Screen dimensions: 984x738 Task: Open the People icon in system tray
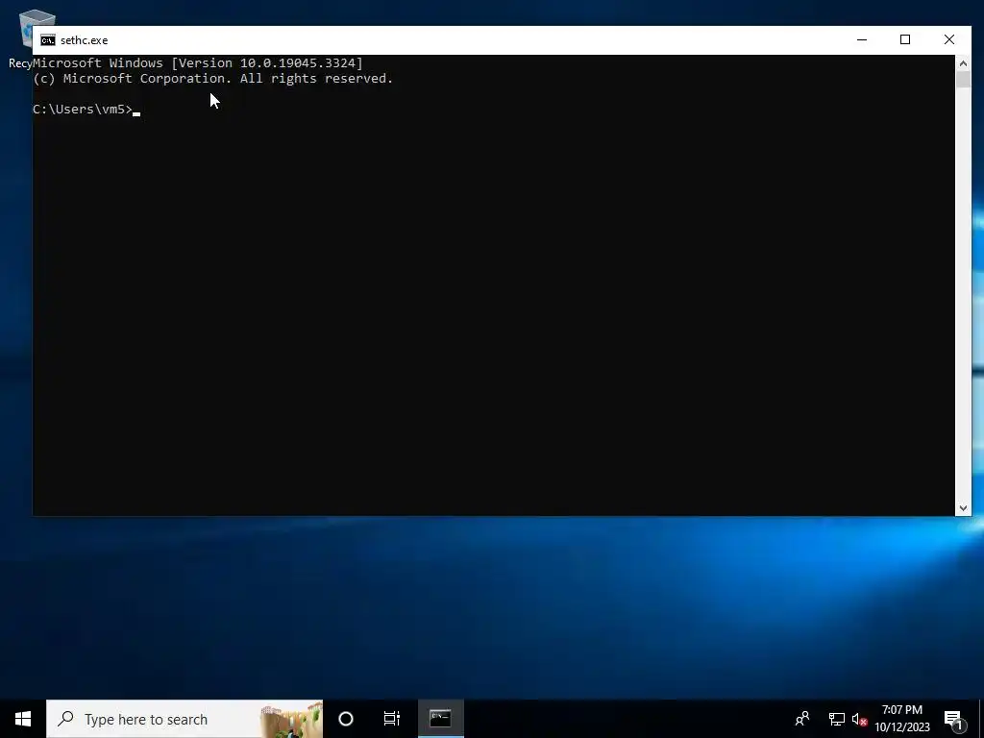tap(802, 719)
